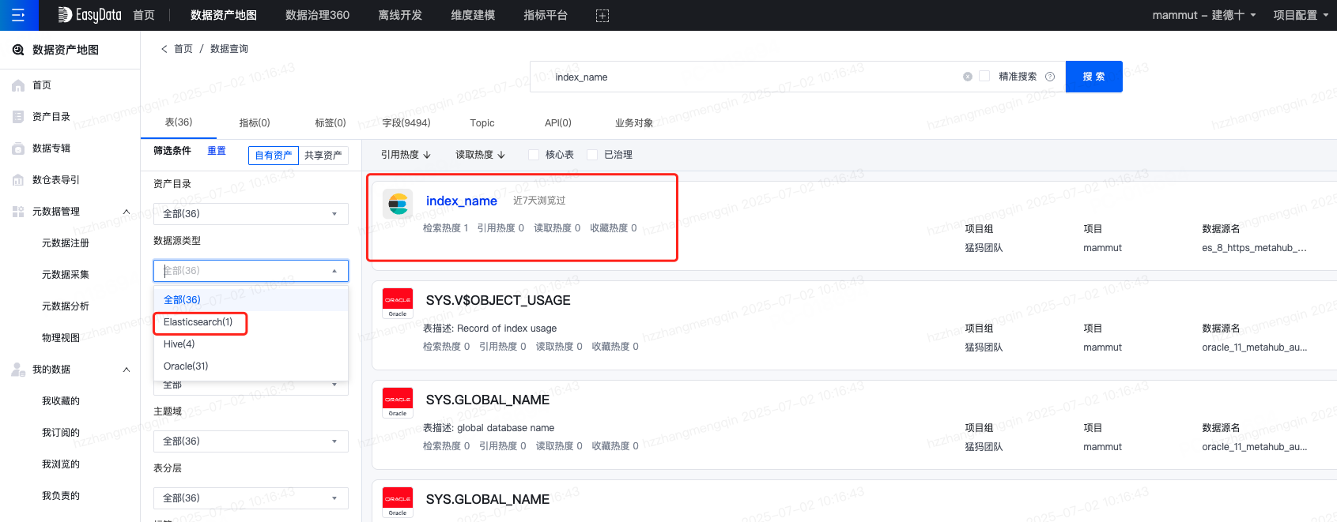Screen dimensions: 1337x522
Task: Switch to the 业务对象 tab
Action: pos(634,123)
